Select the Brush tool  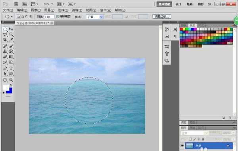(11, 46)
